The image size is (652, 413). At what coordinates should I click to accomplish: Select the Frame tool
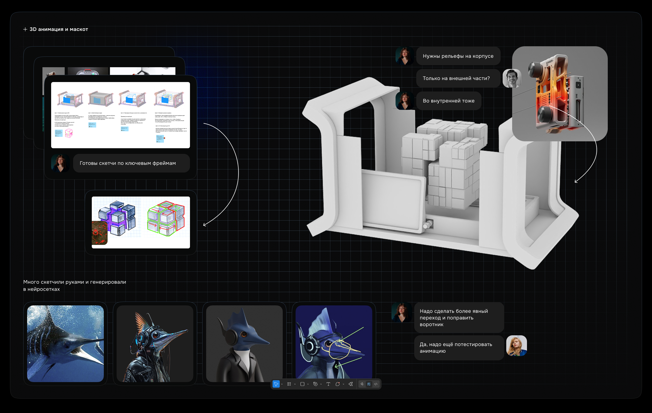pos(289,384)
